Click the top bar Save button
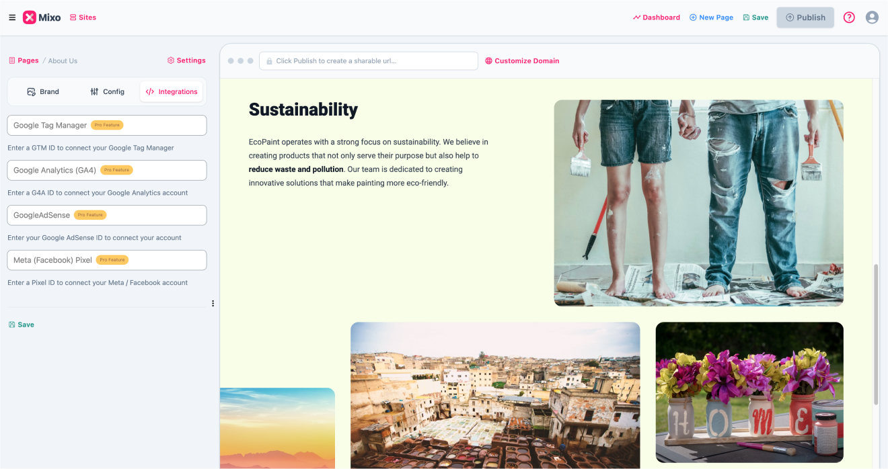The image size is (888, 469). pyautogui.click(x=755, y=17)
